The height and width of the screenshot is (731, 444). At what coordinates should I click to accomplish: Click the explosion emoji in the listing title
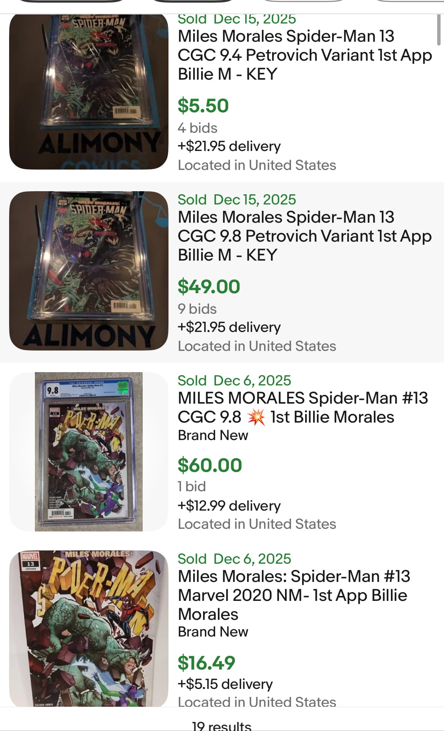pyautogui.click(x=256, y=418)
